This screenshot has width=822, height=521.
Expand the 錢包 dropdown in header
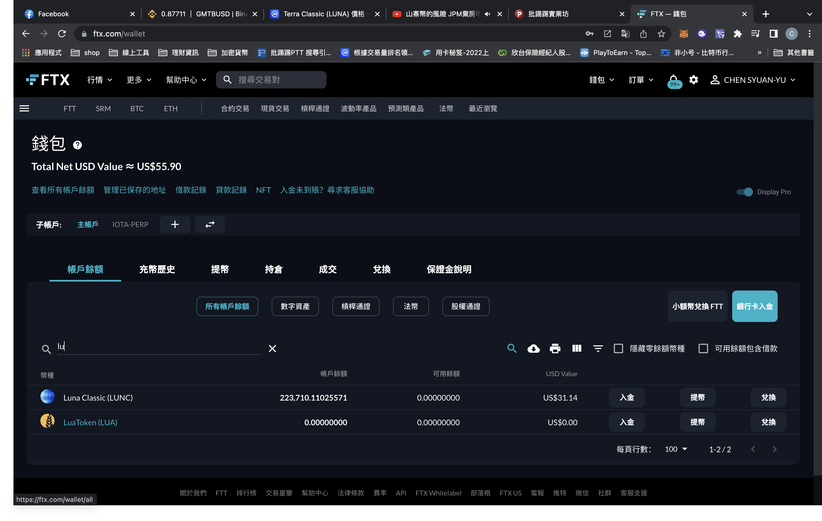click(x=601, y=80)
